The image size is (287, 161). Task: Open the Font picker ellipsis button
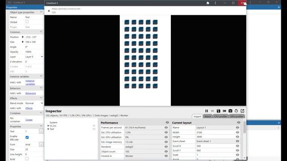(41, 144)
